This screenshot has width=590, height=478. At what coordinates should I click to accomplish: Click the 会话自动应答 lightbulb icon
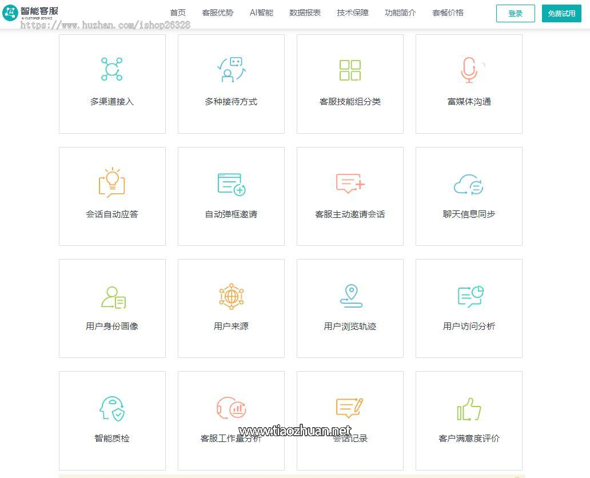click(x=112, y=181)
